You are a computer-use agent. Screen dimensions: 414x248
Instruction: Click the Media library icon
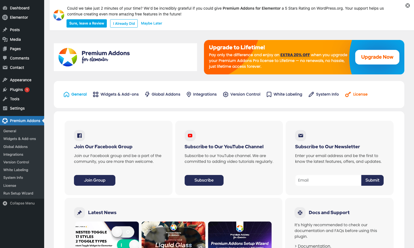click(5, 39)
